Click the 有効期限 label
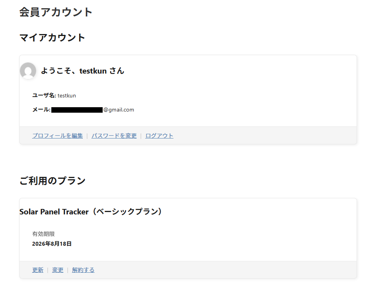This screenshot has height=295, width=373. tap(43, 234)
